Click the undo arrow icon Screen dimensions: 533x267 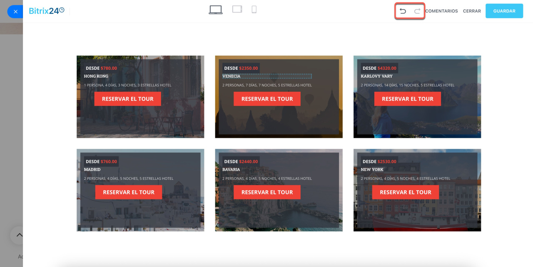pyautogui.click(x=403, y=11)
